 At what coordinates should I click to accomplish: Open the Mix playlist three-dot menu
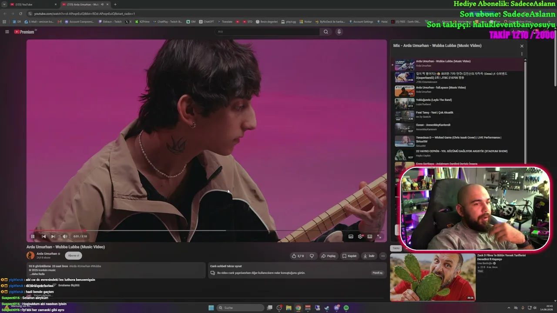(x=522, y=54)
